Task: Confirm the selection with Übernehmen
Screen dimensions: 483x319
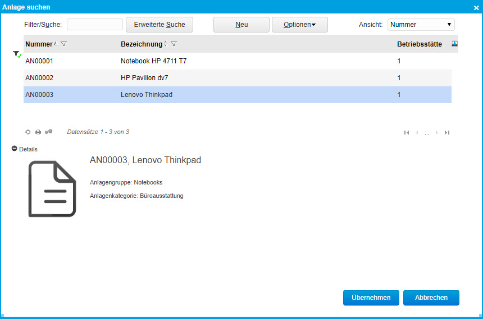Action: 371,298
